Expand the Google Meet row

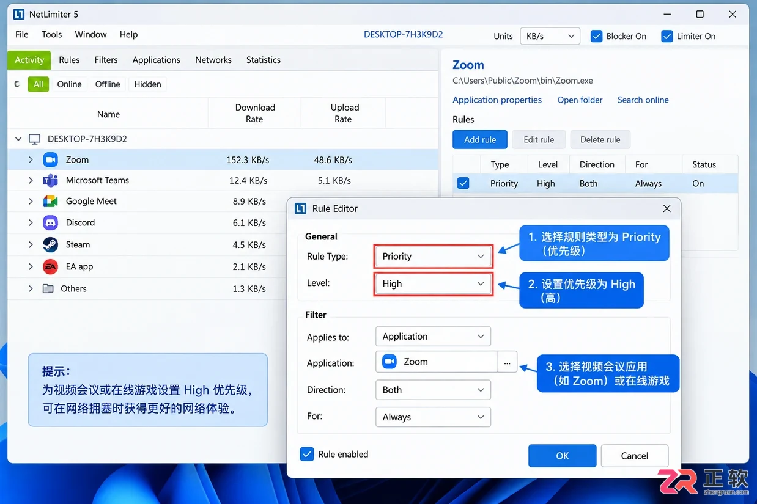tap(31, 202)
